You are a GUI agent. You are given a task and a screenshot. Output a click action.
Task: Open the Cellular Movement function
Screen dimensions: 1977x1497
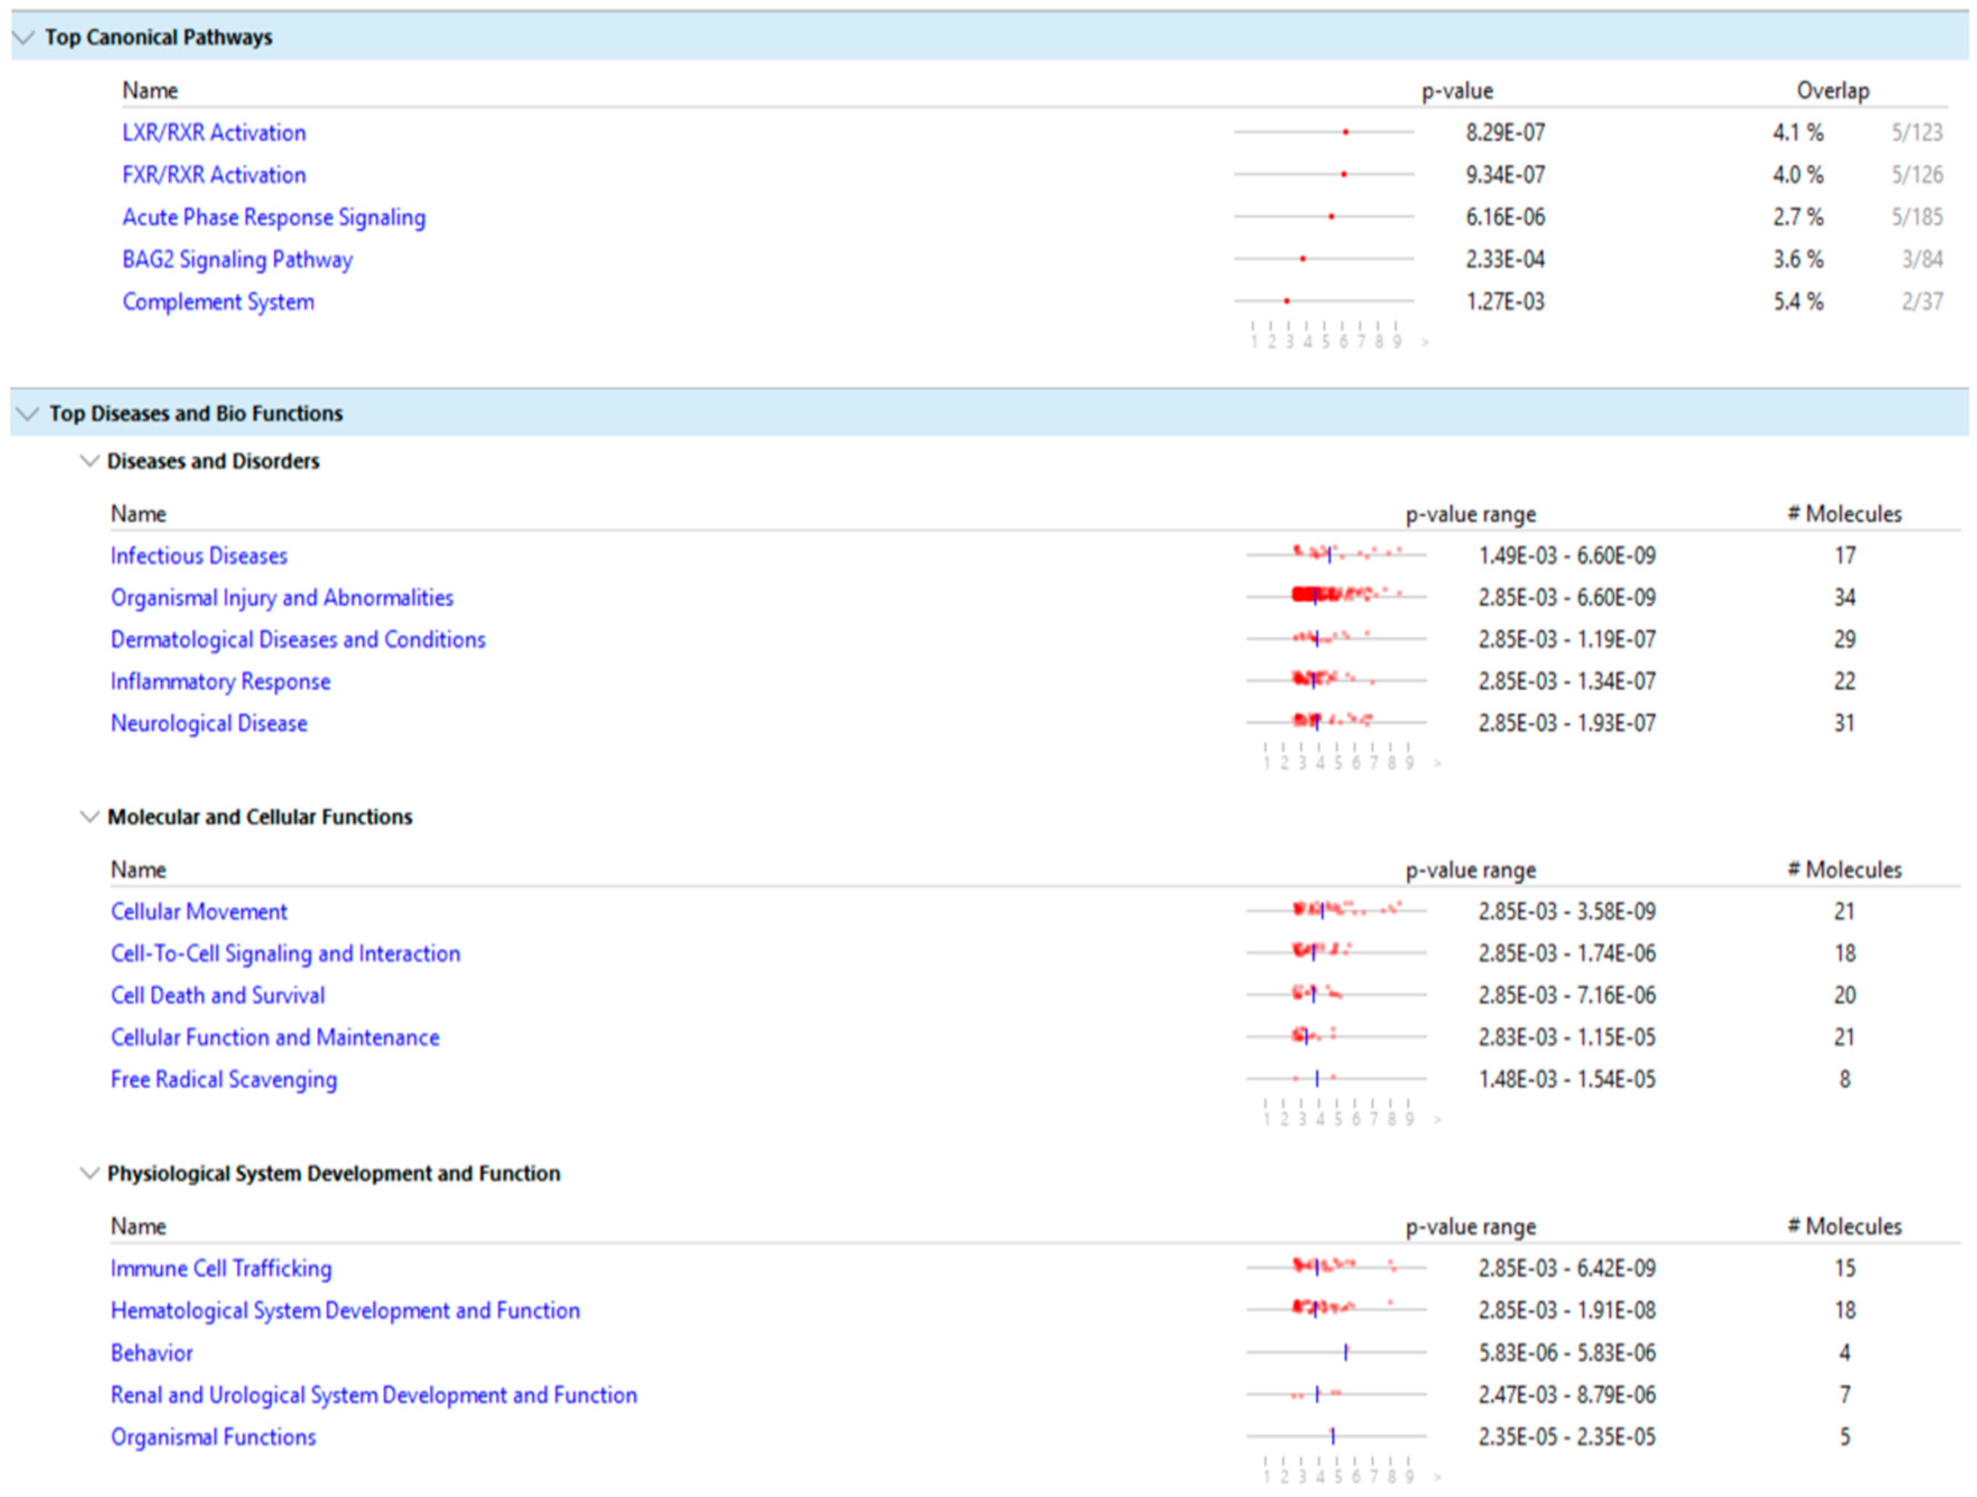click(x=197, y=911)
